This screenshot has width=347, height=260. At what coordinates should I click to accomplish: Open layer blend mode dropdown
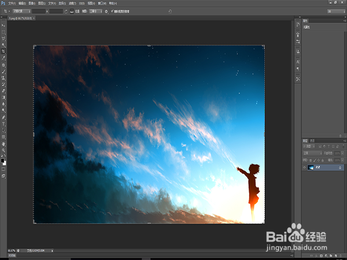pyautogui.click(x=312, y=153)
